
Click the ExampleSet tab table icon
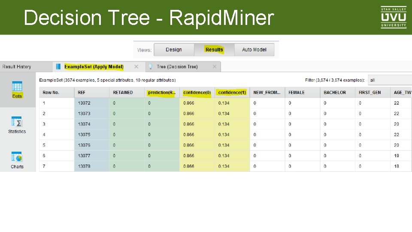(58, 67)
